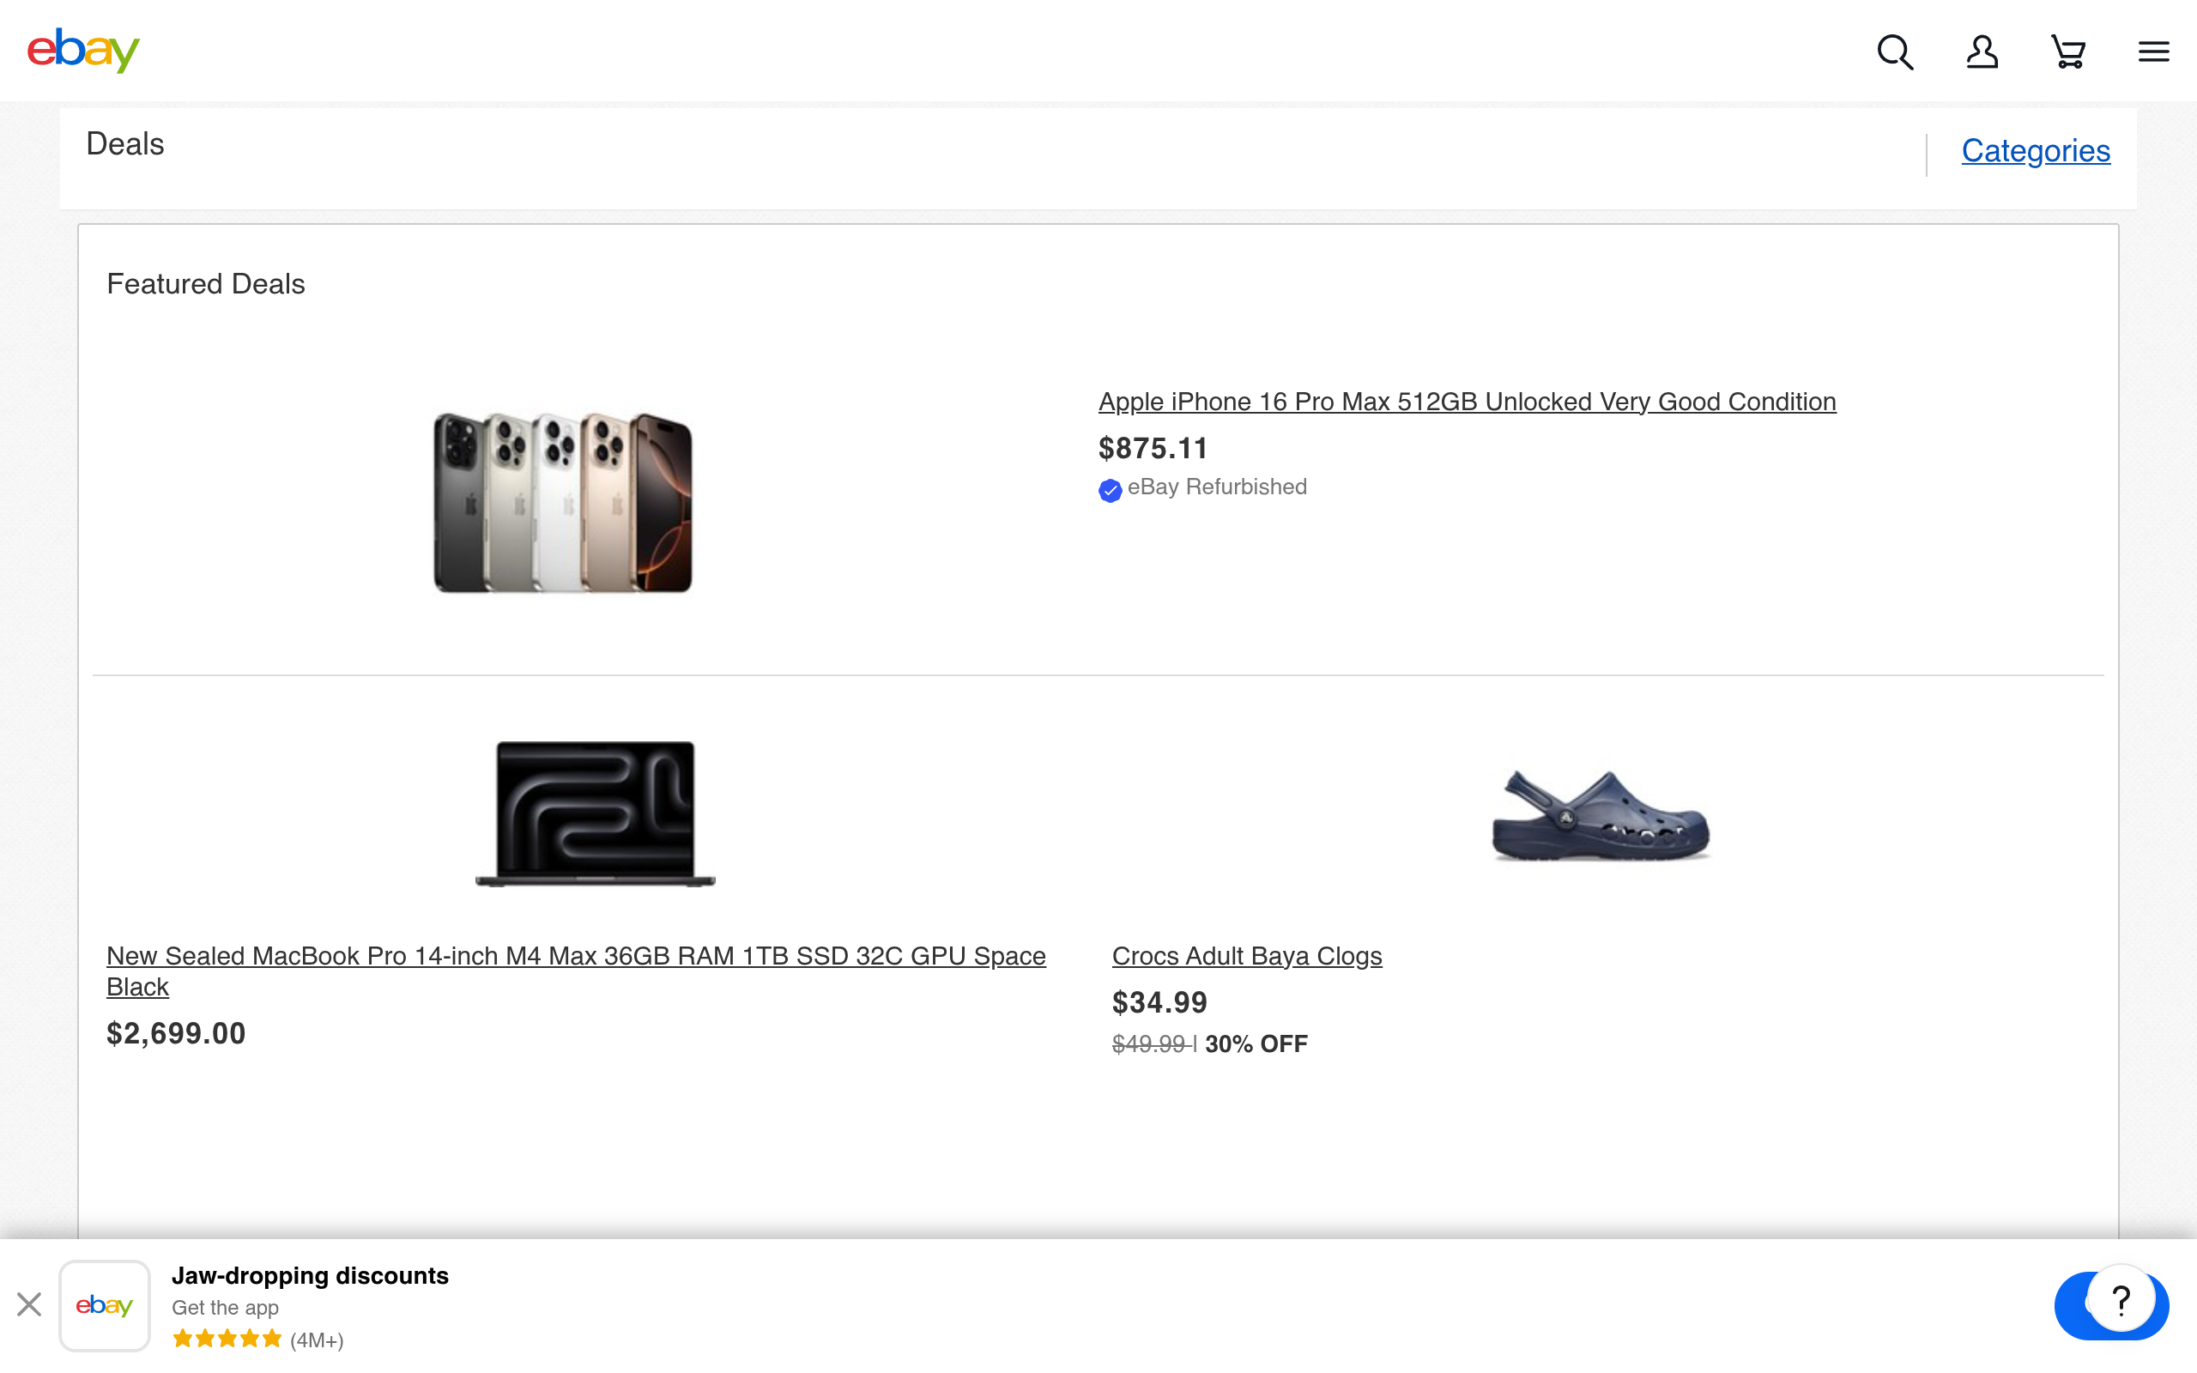Click the Jaw-dropping discounts banner text
The height and width of the screenshot is (1373, 2197).
[310, 1276]
